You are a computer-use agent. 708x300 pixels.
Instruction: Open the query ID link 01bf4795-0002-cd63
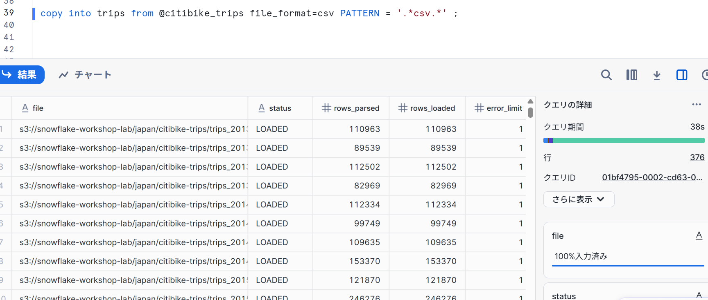[x=652, y=177]
